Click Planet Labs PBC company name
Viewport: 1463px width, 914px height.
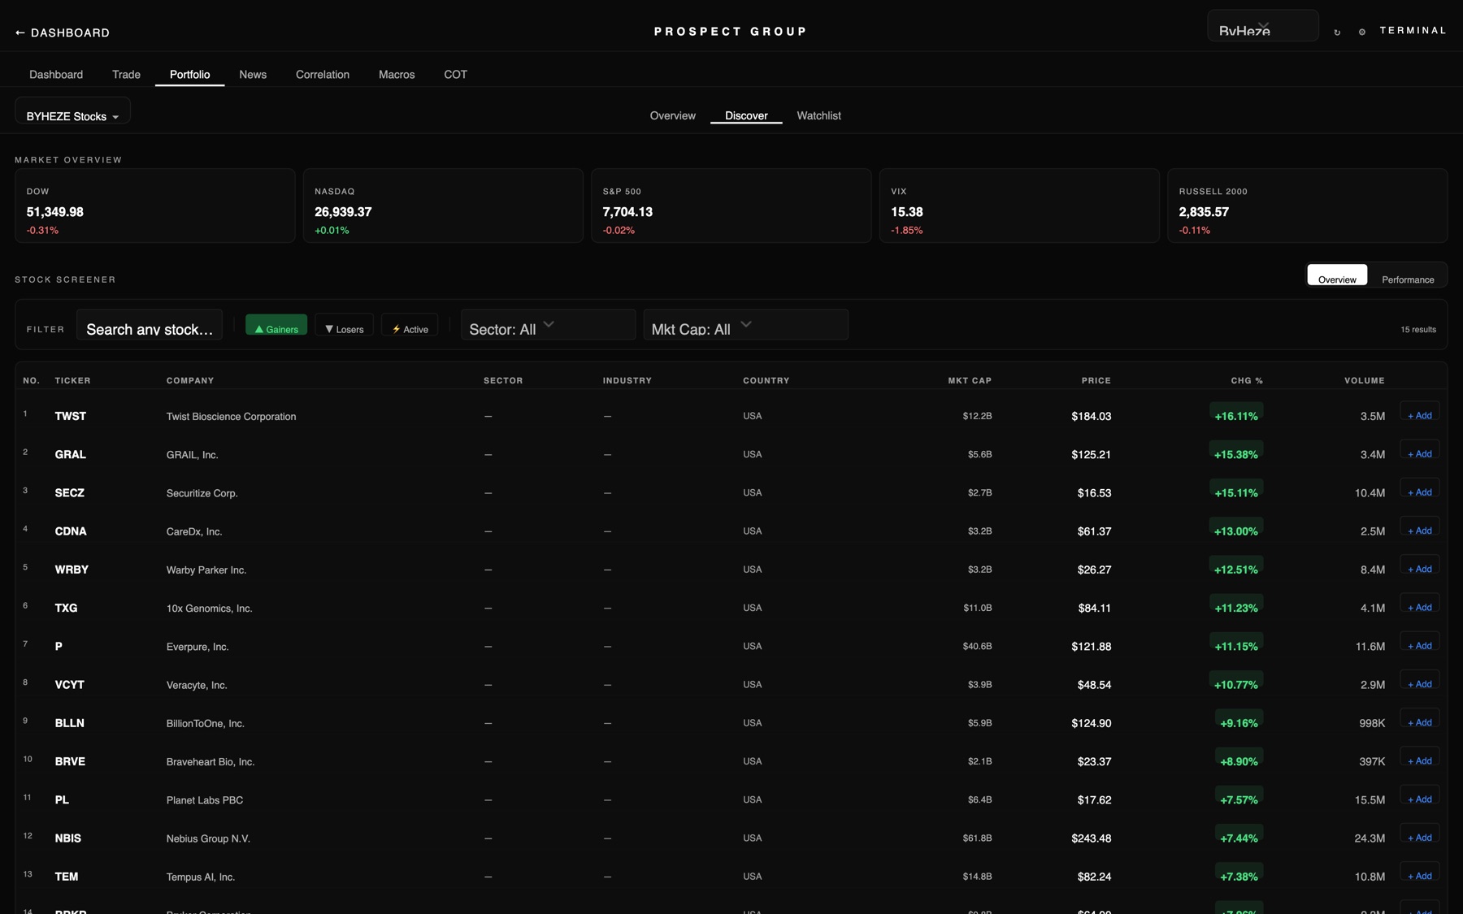205,800
